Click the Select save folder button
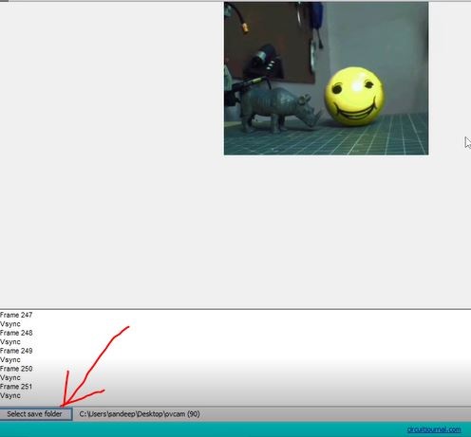This screenshot has width=471, height=437. 36,414
